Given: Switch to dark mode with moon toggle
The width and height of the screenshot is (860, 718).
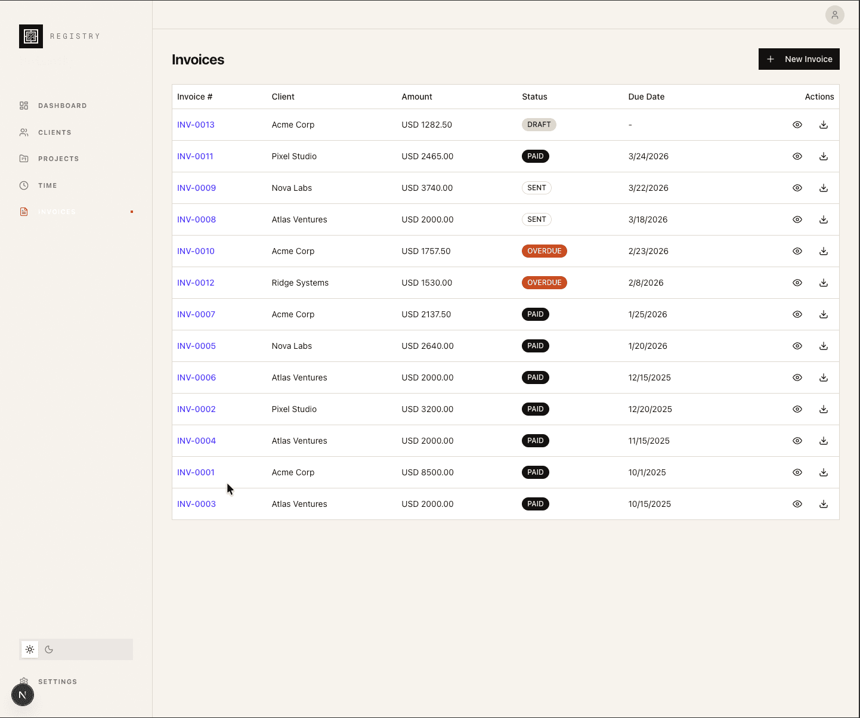Looking at the screenshot, I should 49,649.
